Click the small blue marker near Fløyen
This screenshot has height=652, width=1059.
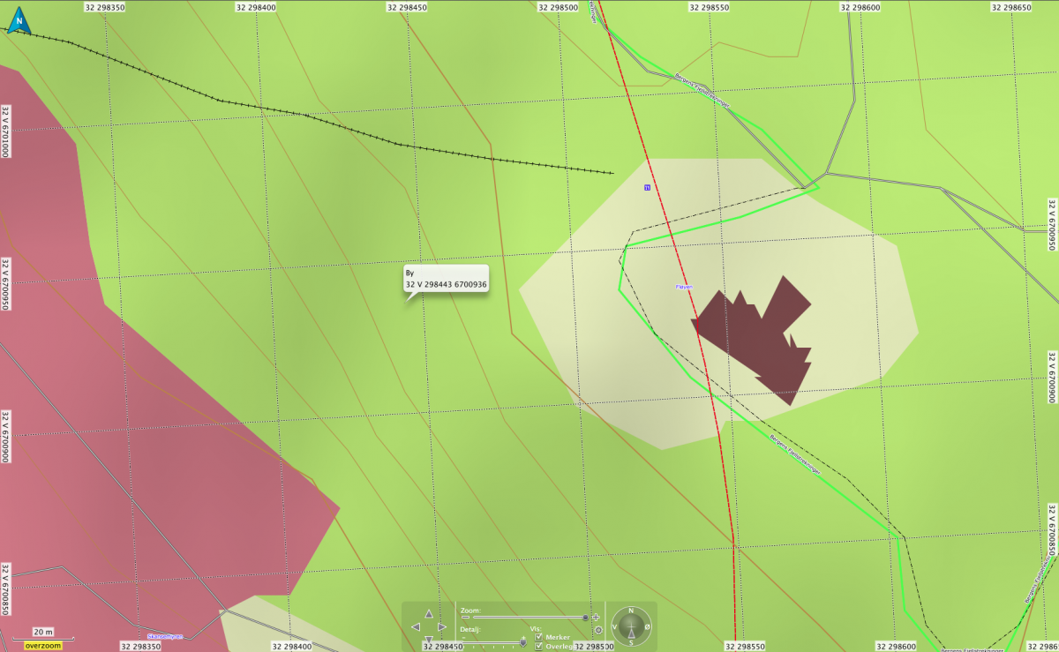(x=647, y=187)
